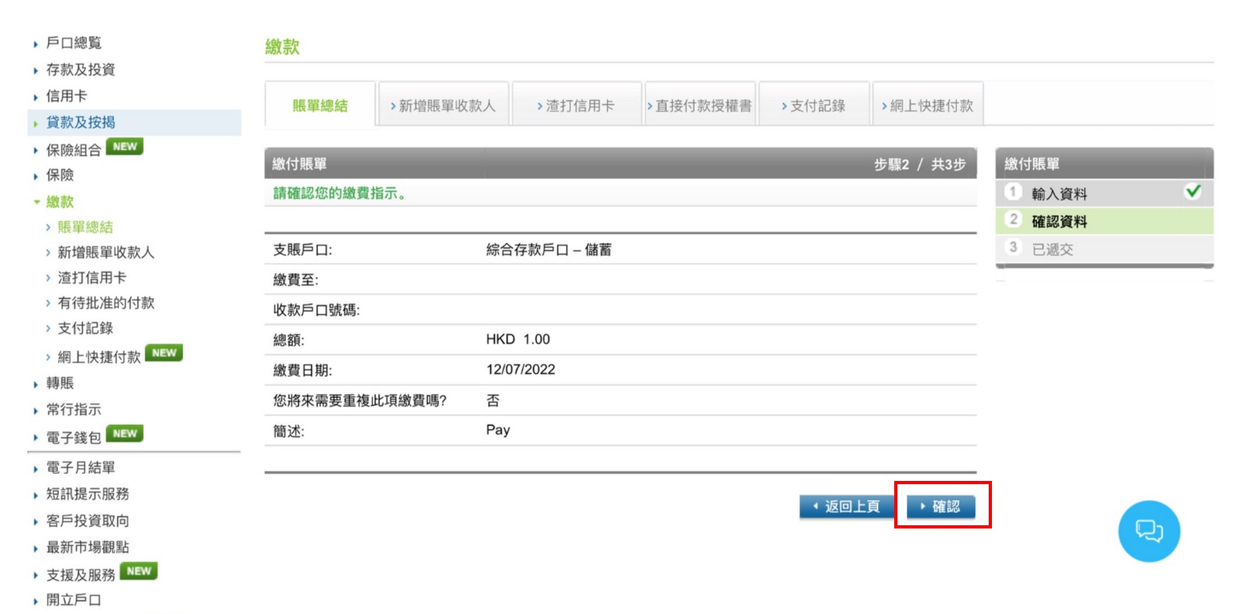Open the 直接付款授權書 tab
Image resolution: width=1248 pixels, height=614 pixels.
point(701,104)
